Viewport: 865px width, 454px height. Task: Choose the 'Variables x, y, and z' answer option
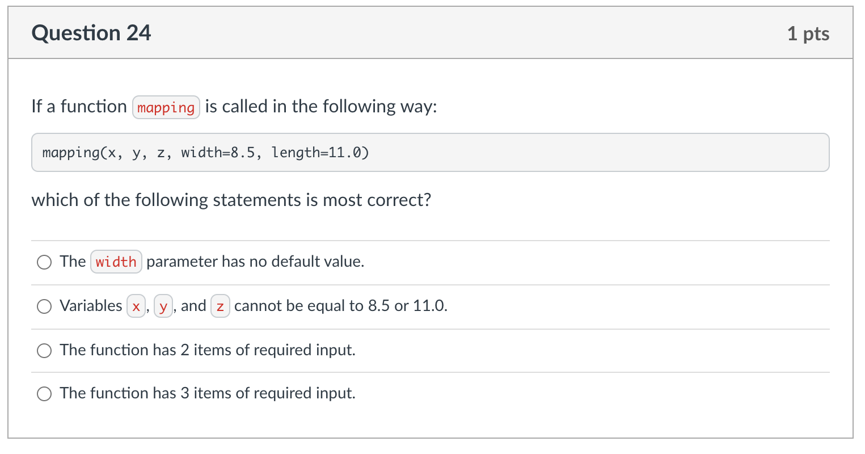pyautogui.click(x=44, y=306)
